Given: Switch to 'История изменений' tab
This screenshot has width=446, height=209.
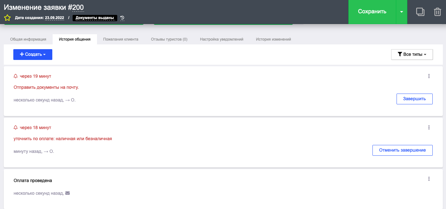Looking at the screenshot, I should (274, 39).
